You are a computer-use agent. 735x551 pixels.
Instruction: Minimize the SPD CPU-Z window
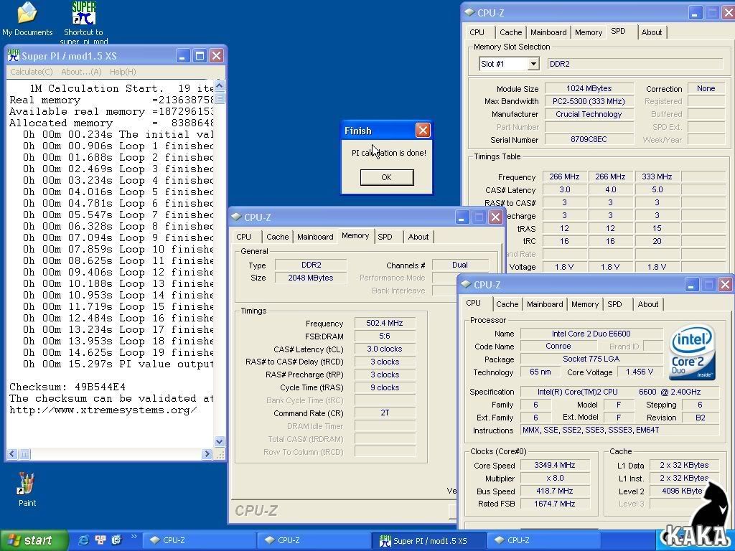coord(695,13)
